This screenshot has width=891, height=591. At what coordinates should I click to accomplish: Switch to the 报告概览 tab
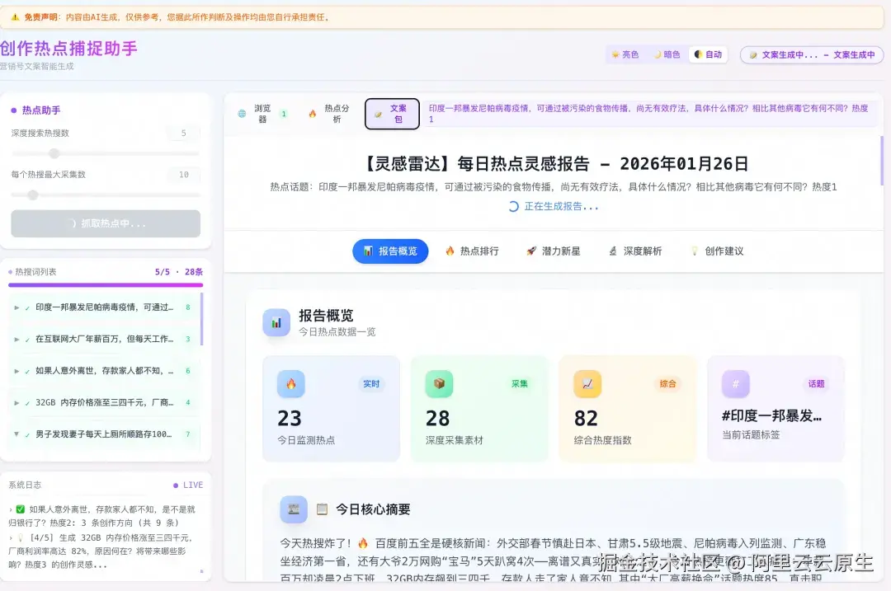pos(390,251)
